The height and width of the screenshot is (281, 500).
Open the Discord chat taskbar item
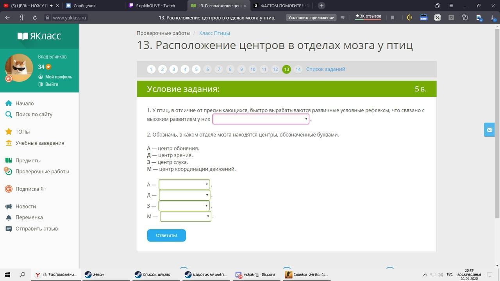click(256, 274)
